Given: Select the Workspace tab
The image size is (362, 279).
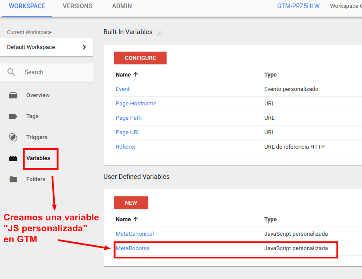Looking at the screenshot, I should (x=27, y=6).
